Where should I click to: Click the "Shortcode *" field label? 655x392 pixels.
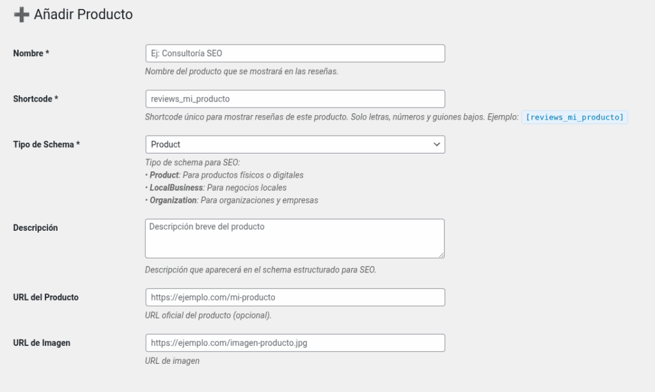(x=36, y=99)
